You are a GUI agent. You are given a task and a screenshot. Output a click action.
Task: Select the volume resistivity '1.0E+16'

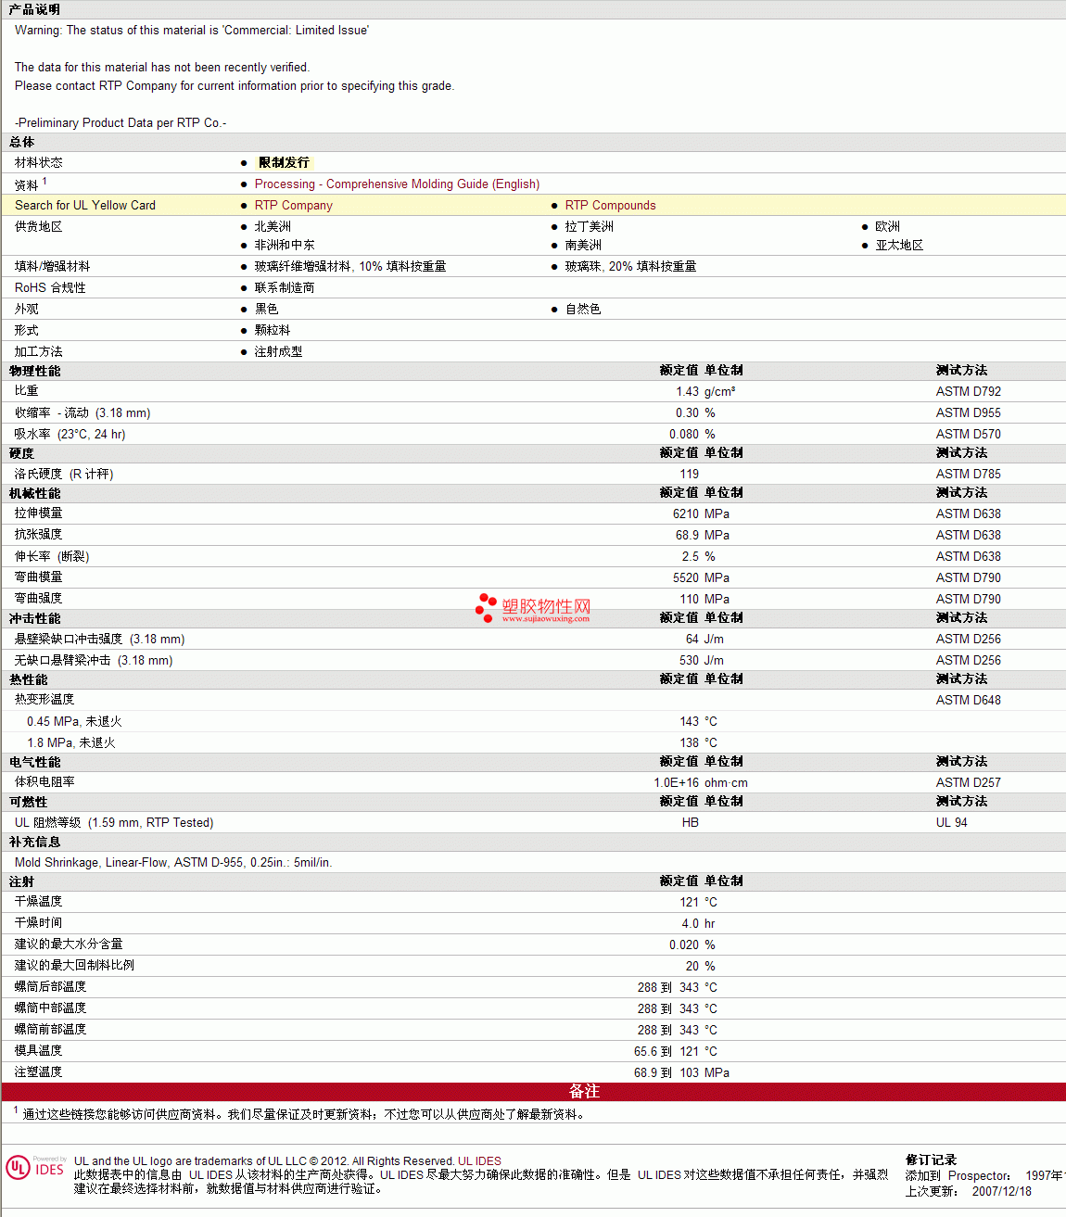[x=677, y=783]
